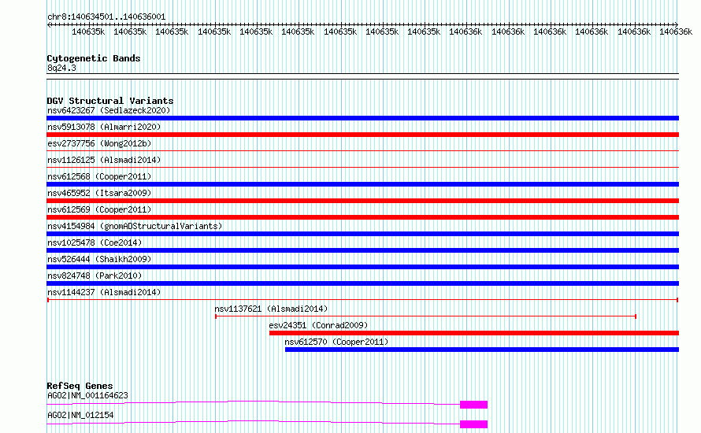Click the 8q24.3 cytogenetic band bar
701x433 pixels.
tap(362, 76)
